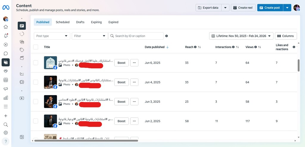Click info icon next to search box

click(166, 36)
